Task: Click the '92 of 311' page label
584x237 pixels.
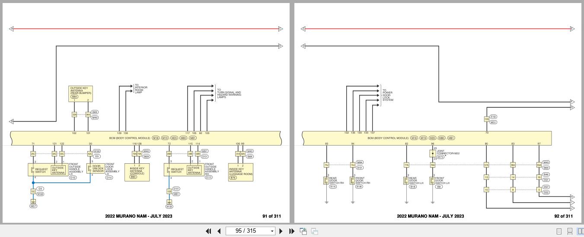Action: pyautogui.click(x=563, y=216)
